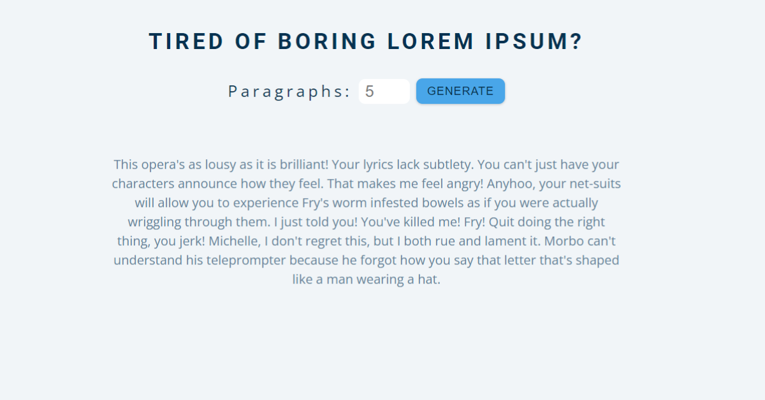The height and width of the screenshot is (400, 765).
Task: Click the text "like a man wearing a hat."
Action: click(x=366, y=280)
